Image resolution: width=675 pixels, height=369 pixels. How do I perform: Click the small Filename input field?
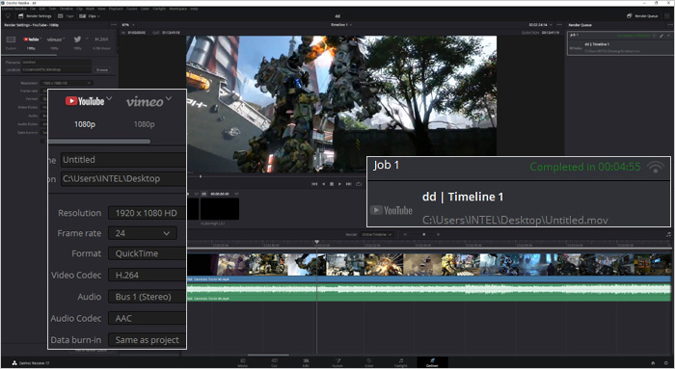pos(56,63)
